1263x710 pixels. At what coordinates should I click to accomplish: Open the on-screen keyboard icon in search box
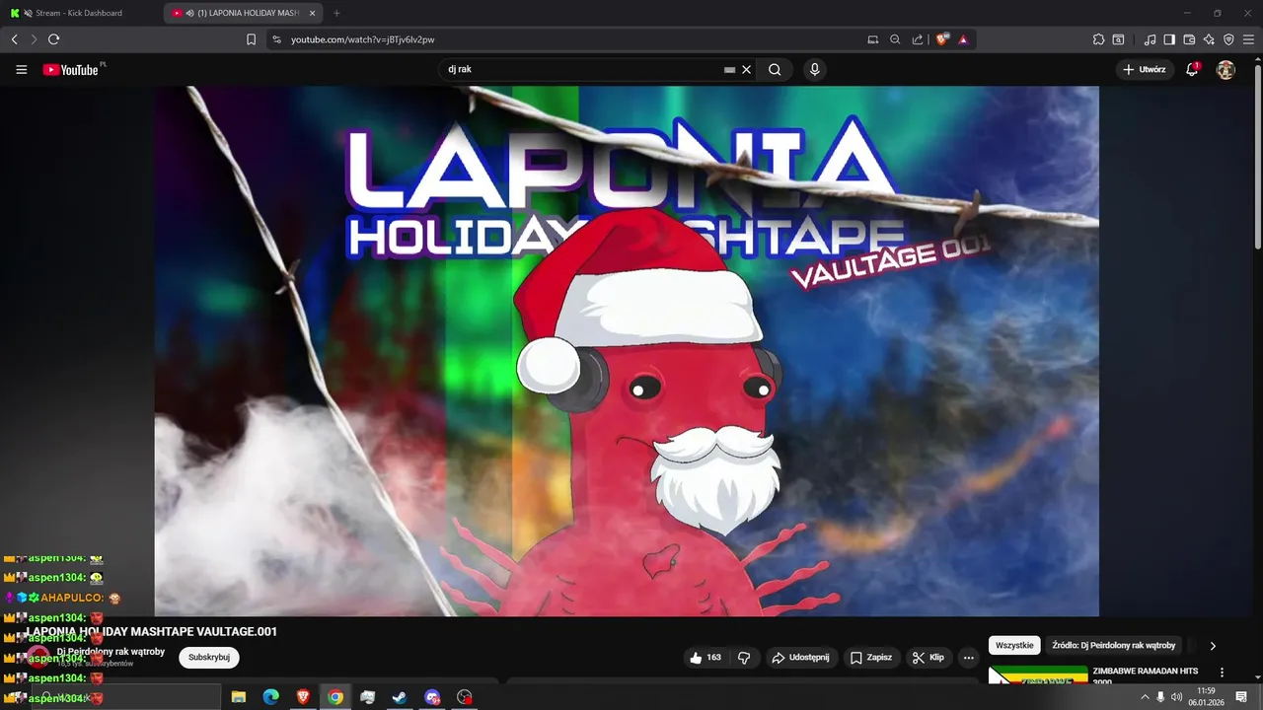(729, 70)
